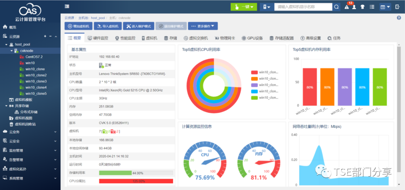
Task: Open the alarm warning triangle icon
Action: [346, 7]
